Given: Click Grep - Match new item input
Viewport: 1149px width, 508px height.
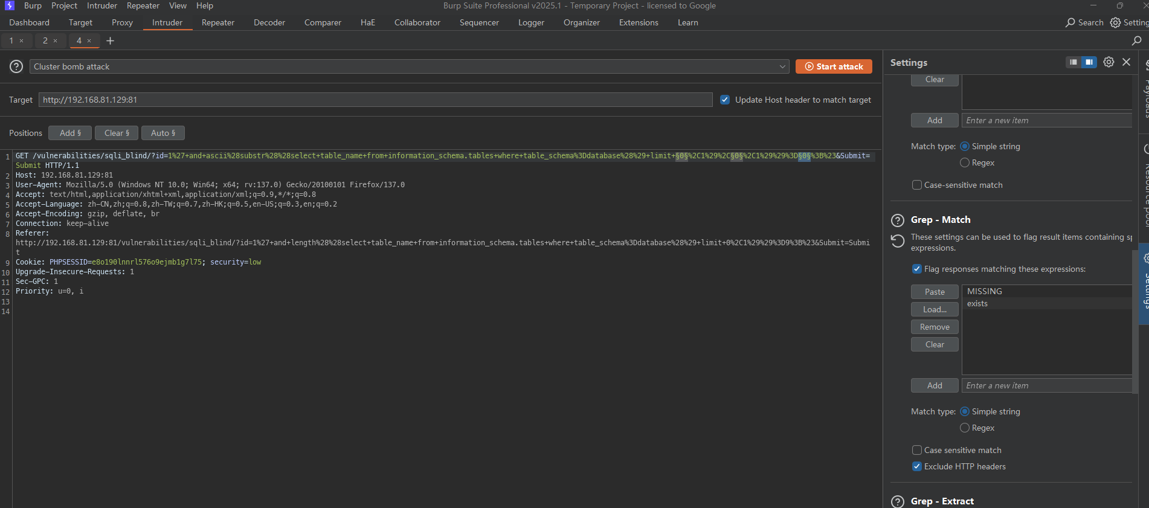Looking at the screenshot, I should click(1046, 385).
